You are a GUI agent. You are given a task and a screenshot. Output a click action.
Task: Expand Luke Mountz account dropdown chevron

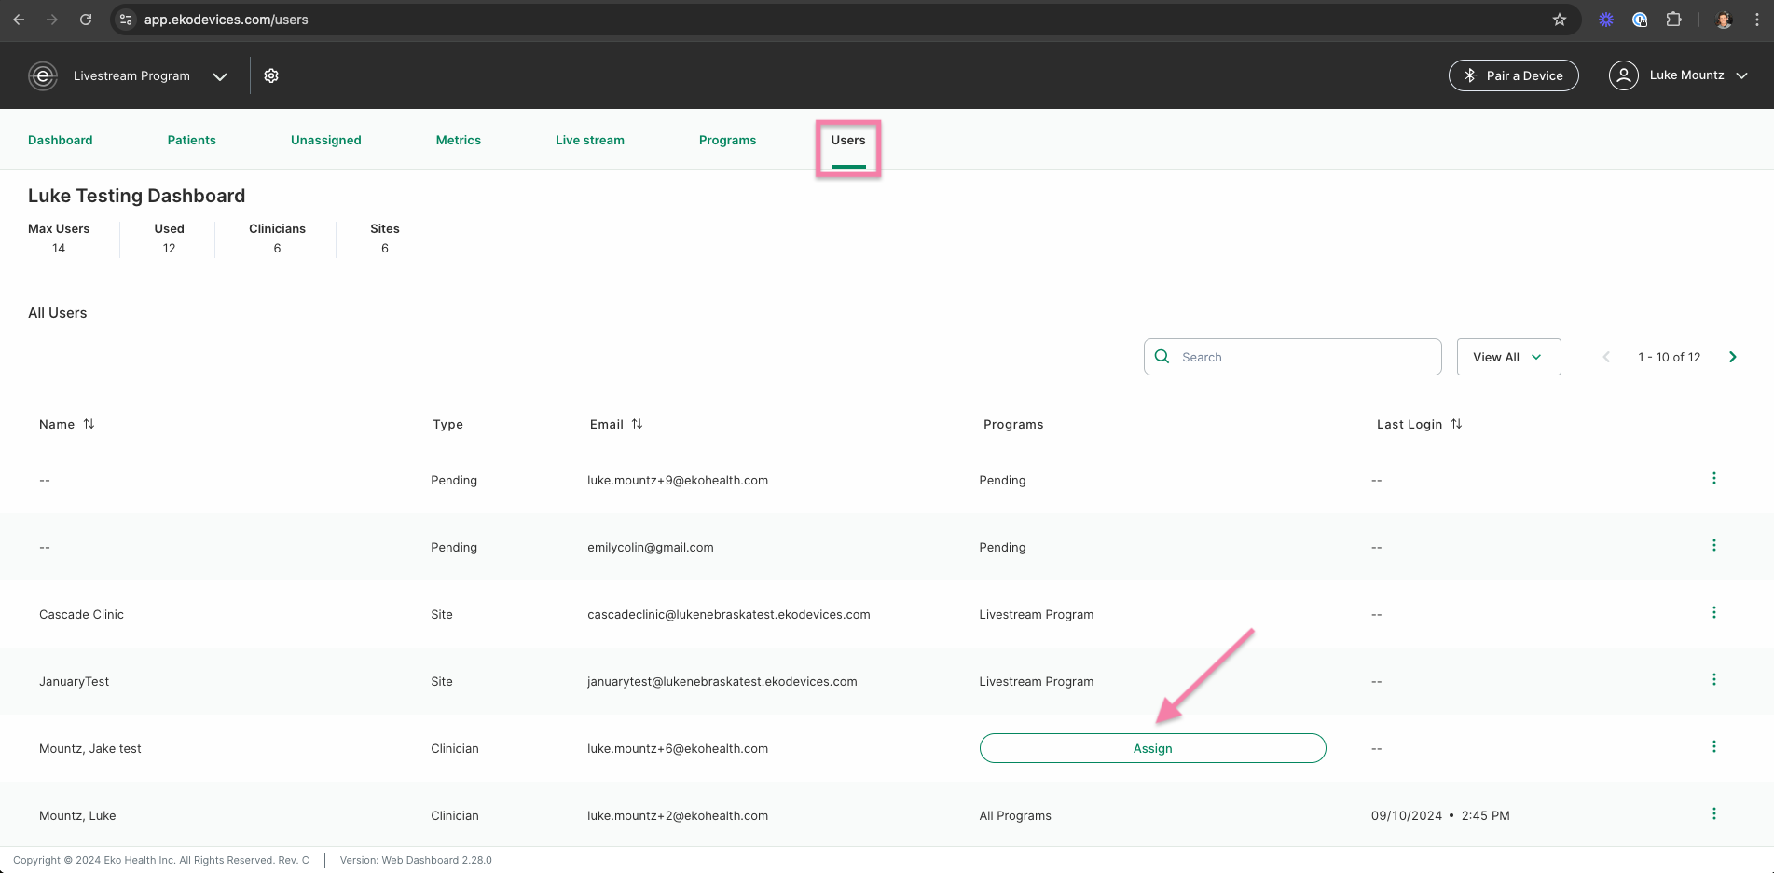[x=1741, y=75]
